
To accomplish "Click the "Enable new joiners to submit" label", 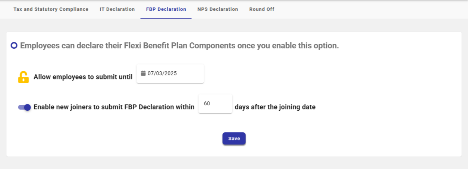I will point(114,107).
